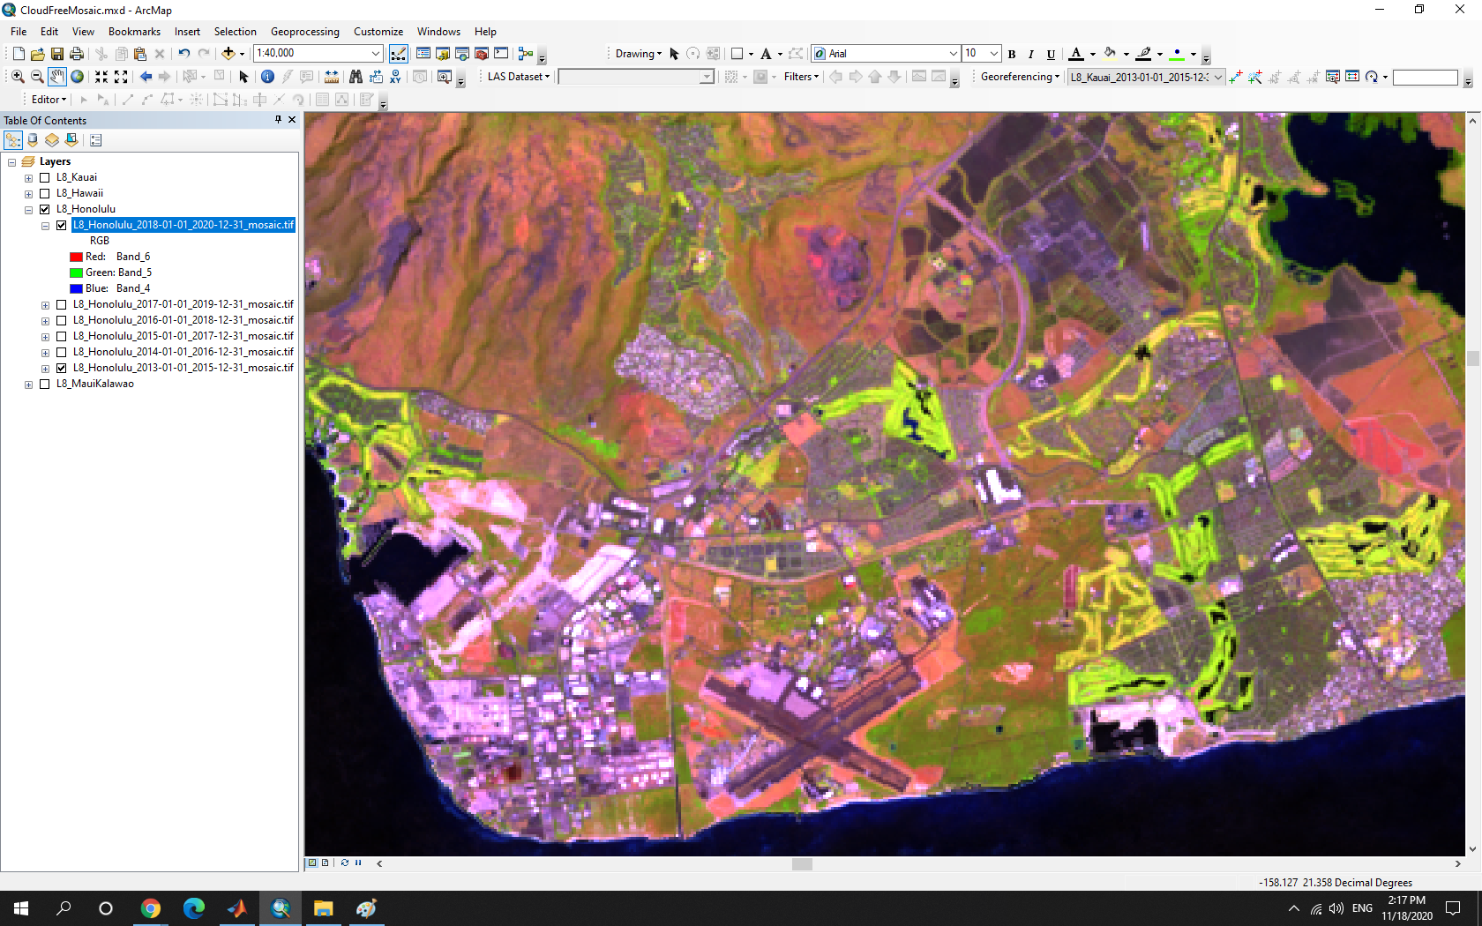Activate the Pan hand tool
This screenshot has height=926, width=1482.
click(57, 77)
